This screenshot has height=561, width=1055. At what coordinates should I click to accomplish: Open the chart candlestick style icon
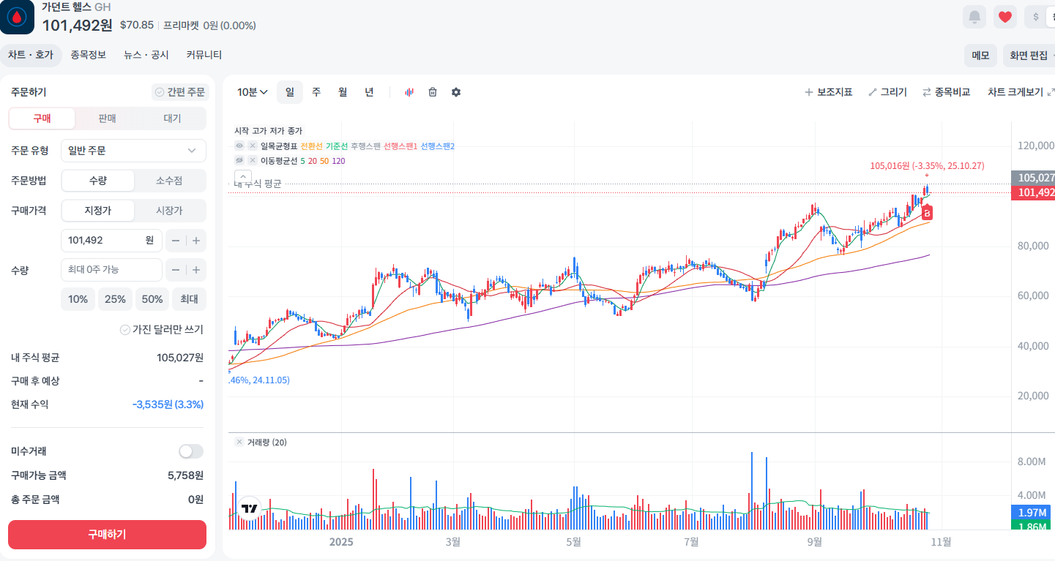pyautogui.click(x=409, y=92)
